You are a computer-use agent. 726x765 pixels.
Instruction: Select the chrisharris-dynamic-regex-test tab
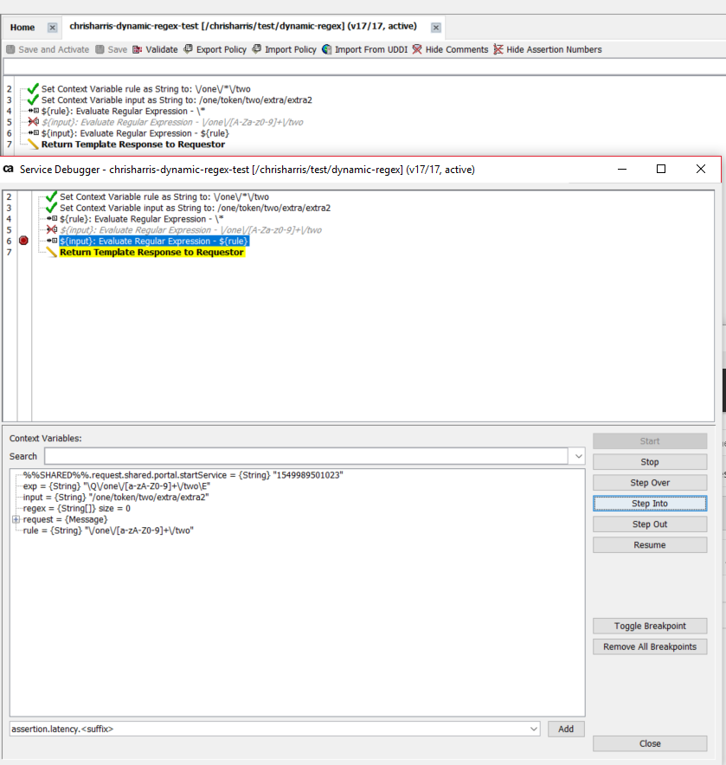[x=242, y=26]
